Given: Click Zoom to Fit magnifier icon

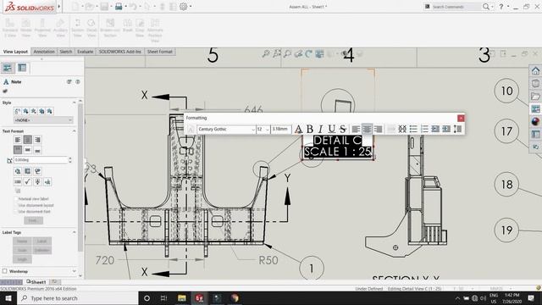Looking at the screenshot, I should pos(265,53).
